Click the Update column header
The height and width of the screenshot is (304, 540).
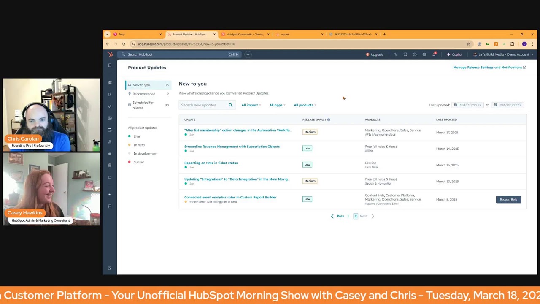tap(190, 120)
